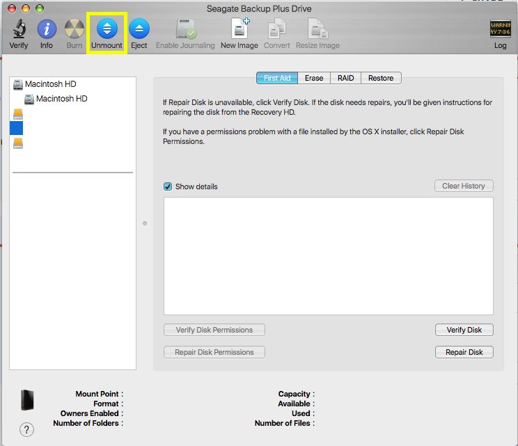This screenshot has width=518, height=446.
Task: Click the Verify Disk button
Action: click(x=464, y=330)
